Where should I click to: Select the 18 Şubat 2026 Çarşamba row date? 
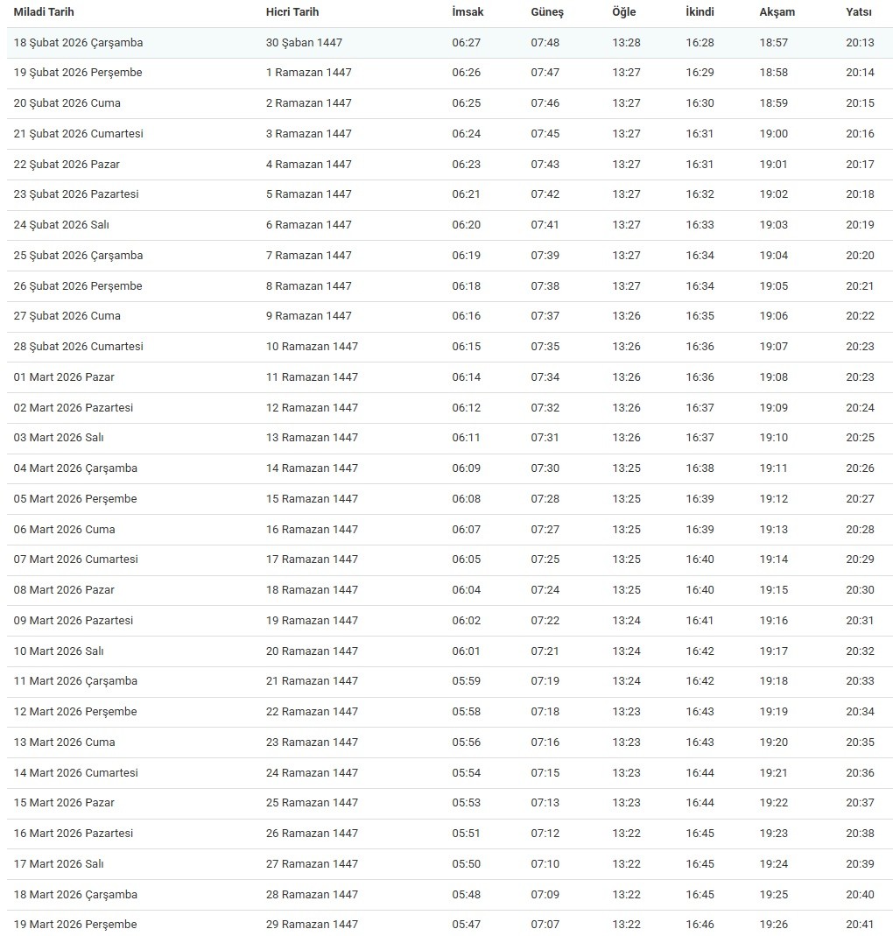click(x=78, y=43)
